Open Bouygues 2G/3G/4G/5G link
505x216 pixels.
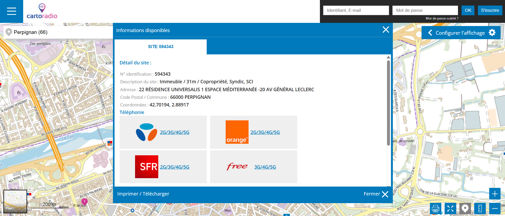click(x=175, y=132)
